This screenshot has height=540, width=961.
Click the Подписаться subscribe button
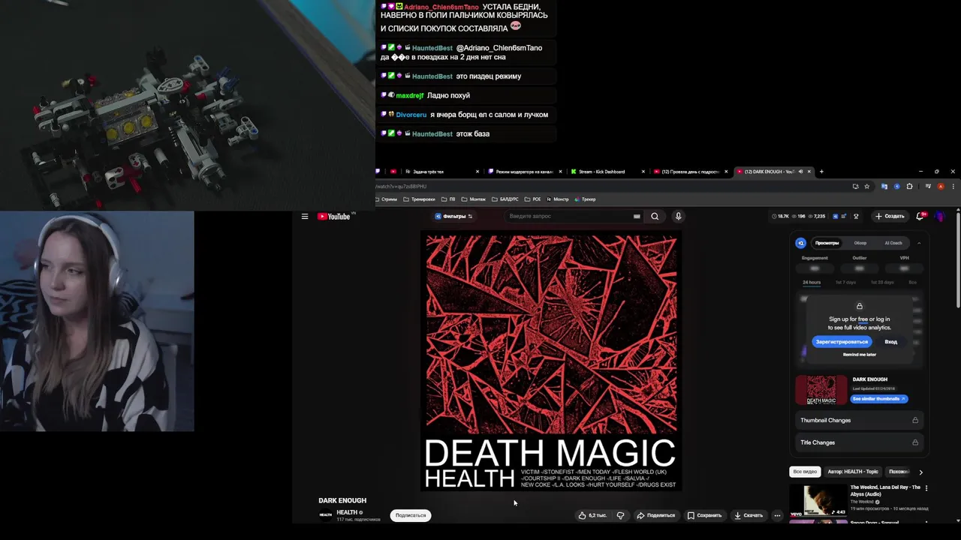point(411,515)
